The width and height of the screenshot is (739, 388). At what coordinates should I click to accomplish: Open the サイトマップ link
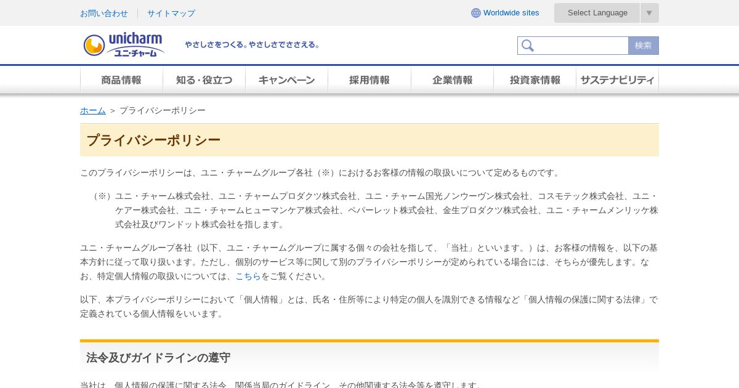tap(171, 13)
